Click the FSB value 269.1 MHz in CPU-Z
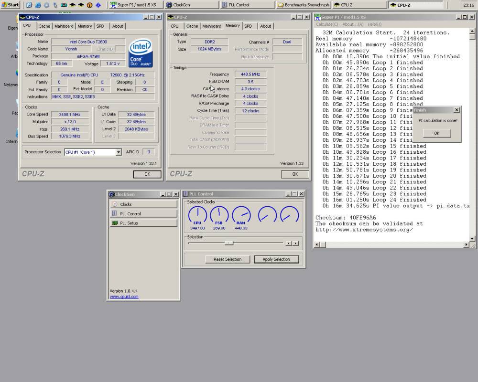Screen dimensions: 478x382 pyautogui.click(x=70, y=129)
